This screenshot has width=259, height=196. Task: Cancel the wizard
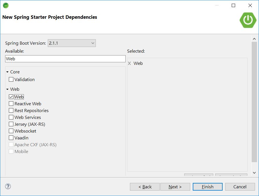(x=240, y=187)
